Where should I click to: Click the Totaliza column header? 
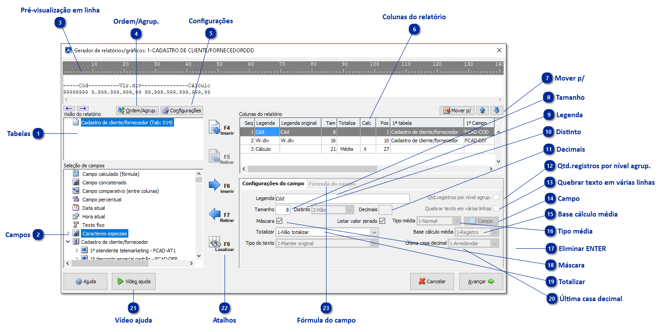(348, 123)
